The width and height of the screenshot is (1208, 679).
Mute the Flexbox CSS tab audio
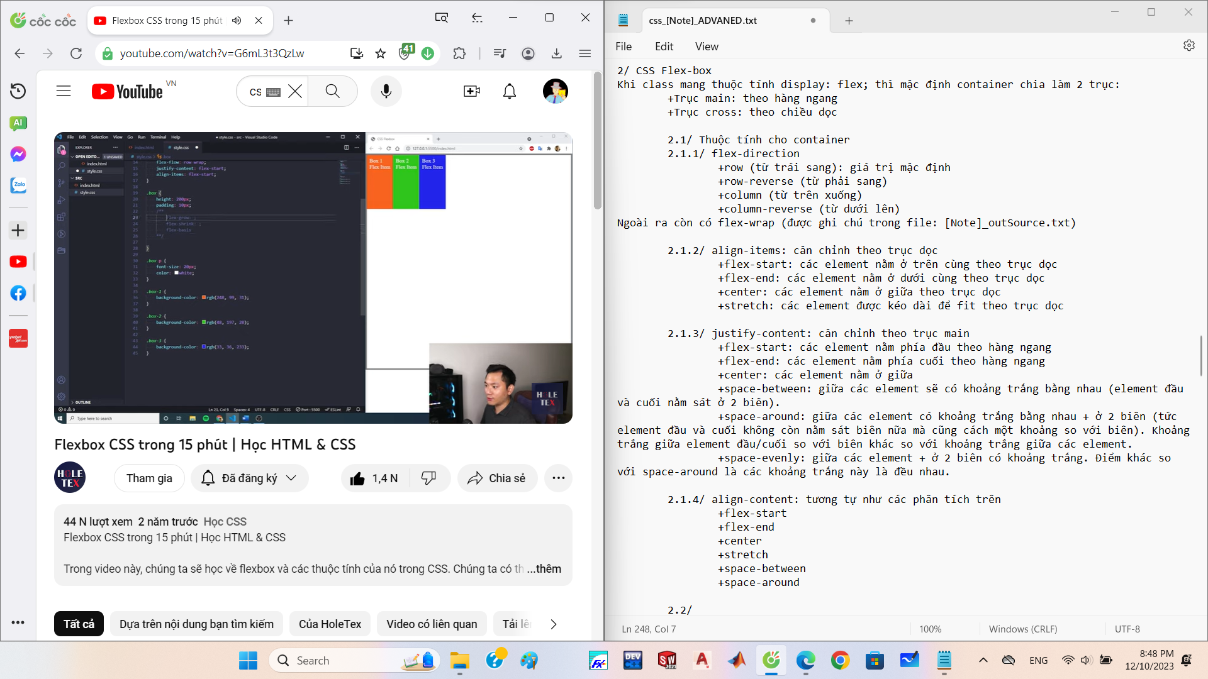pyautogui.click(x=237, y=21)
